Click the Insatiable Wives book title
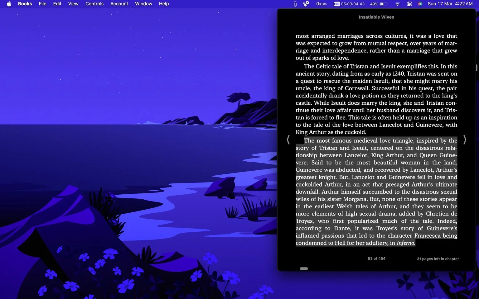This screenshot has height=299, width=479. pyautogui.click(x=376, y=17)
